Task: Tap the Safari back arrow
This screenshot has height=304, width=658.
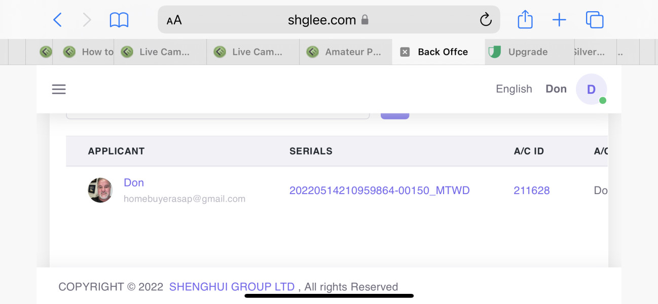Action: click(57, 20)
